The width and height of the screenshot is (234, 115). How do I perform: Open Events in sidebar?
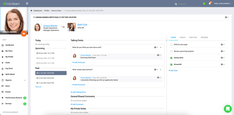click(x=8, y=92)
